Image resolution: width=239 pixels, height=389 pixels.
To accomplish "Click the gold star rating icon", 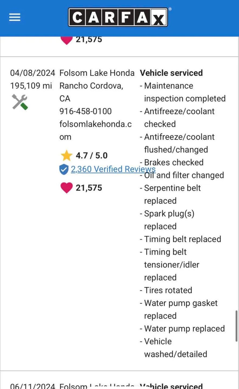I will click(66, 156).
